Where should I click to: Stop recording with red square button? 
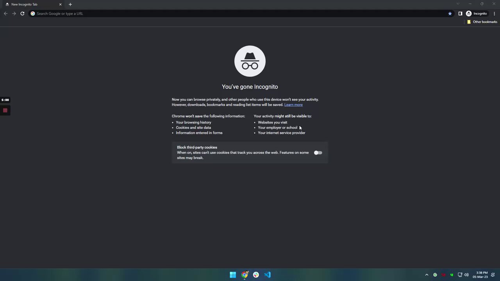point(5,110)
